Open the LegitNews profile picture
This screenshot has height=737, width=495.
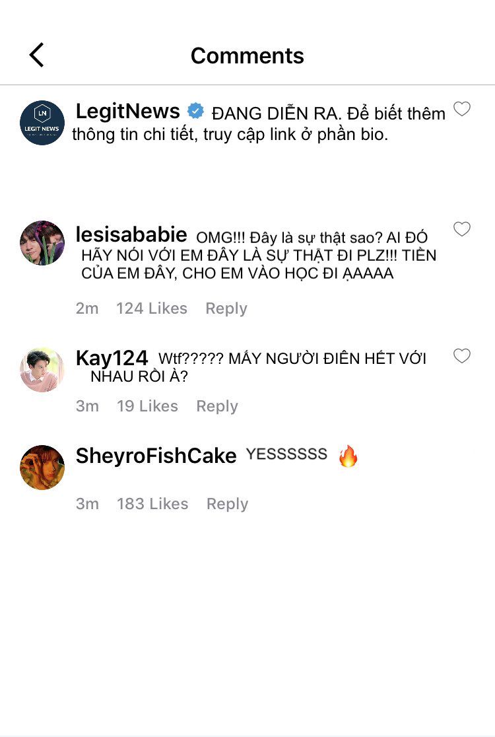[x=42, y=123]
